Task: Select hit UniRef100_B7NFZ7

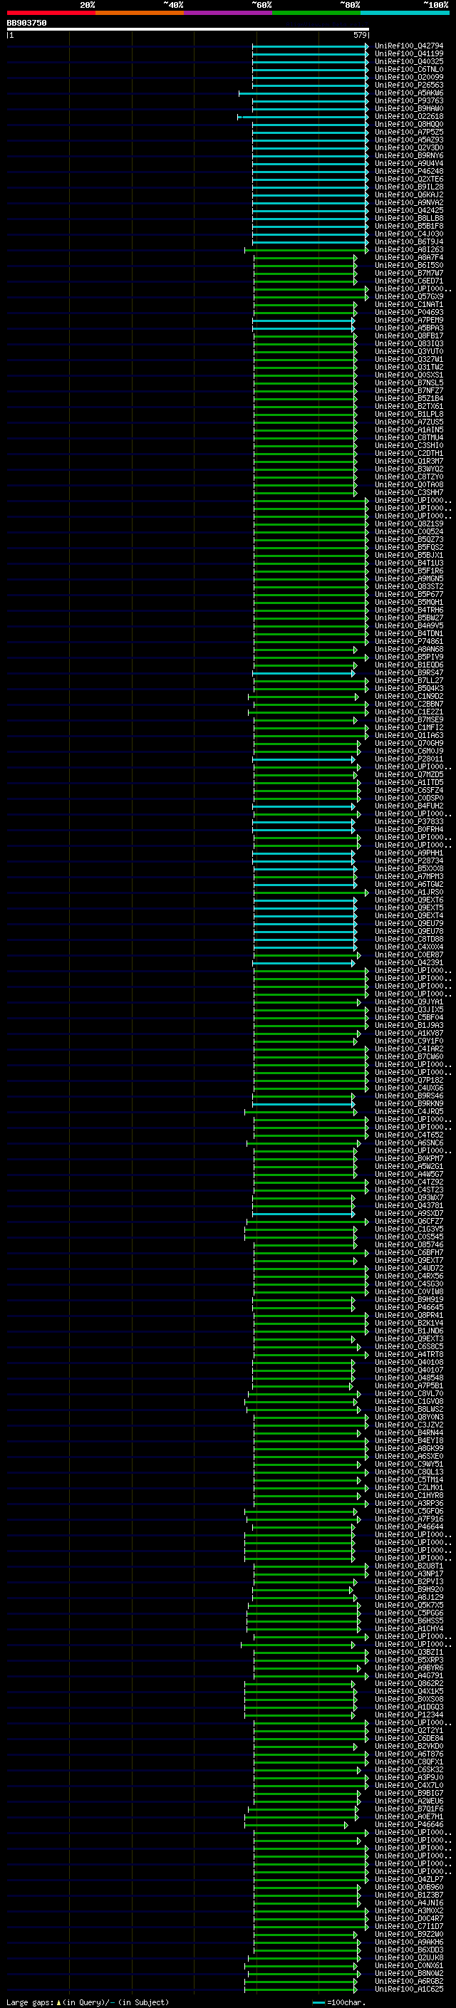Action: click(x=408, y=390)
